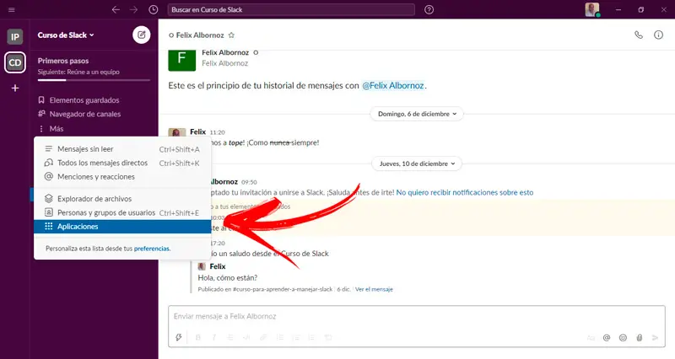
Task: Toggle italic formatting in composer
Action: [214, 337]
